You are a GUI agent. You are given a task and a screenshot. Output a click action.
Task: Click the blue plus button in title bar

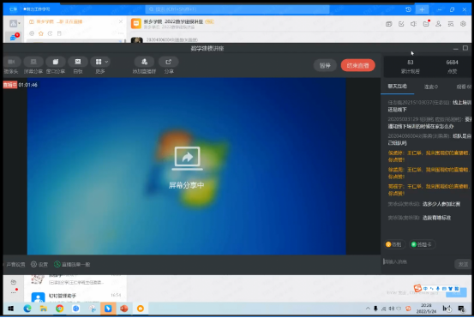pyautogui.click(x=422, y=9)
